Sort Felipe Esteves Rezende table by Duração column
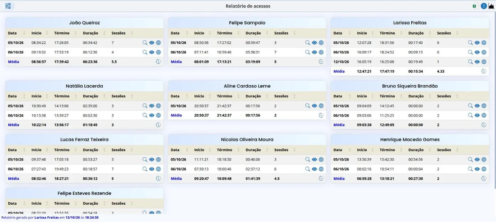The width and height of the screenshot is (496, 222). click(x=94, y=203)
